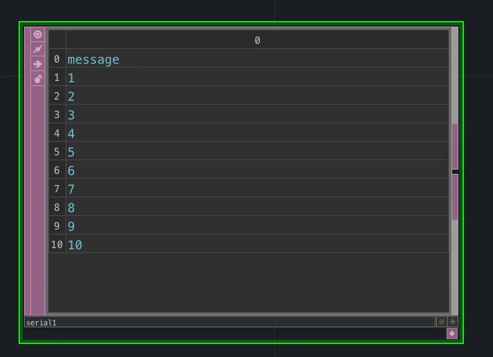The width and height of the screenshot is (493, 357).
Task: Select the blue value 3 in row 3
Action: 71,115
